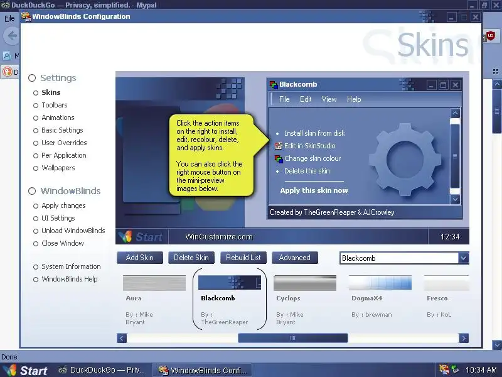Click WinCustomize.com in the preview taskbar
The height and width of the screenshot is (377, 502).
click(x=219, y=237)
